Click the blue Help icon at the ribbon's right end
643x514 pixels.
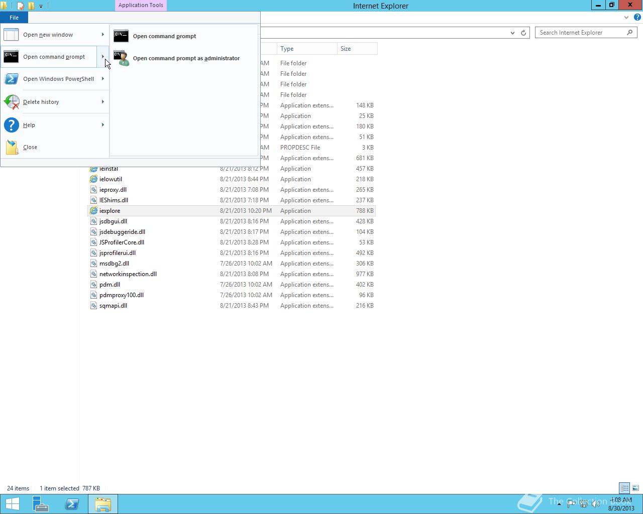(x=637, y=17)
